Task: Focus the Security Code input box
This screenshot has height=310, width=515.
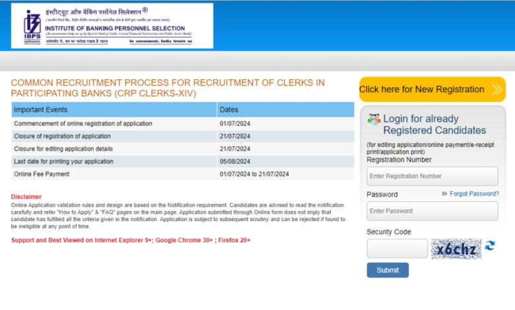Action: [397, 248]
